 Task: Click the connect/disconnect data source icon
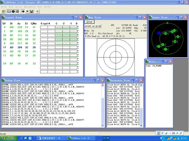tap(23, 11)
